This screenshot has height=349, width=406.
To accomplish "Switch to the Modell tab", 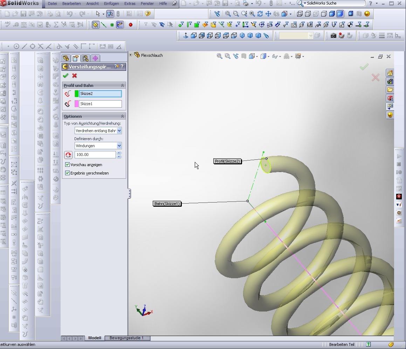I will point(95,338).
